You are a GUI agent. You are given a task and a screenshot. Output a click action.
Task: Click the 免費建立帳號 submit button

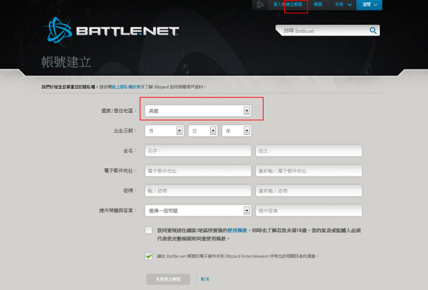pos(168,279)
